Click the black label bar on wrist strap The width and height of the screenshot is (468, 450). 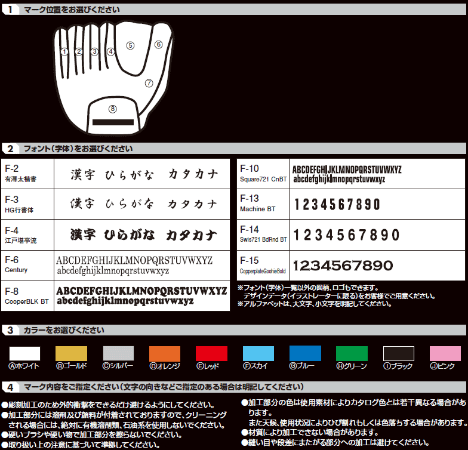(112, 123)
